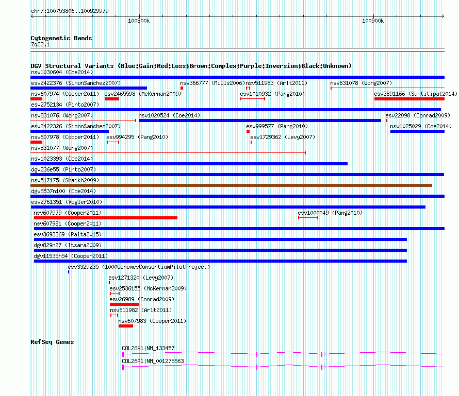Click the 7q22.1 cytogenetic band label
459x396 pixels.
click(x=40, y=44)
